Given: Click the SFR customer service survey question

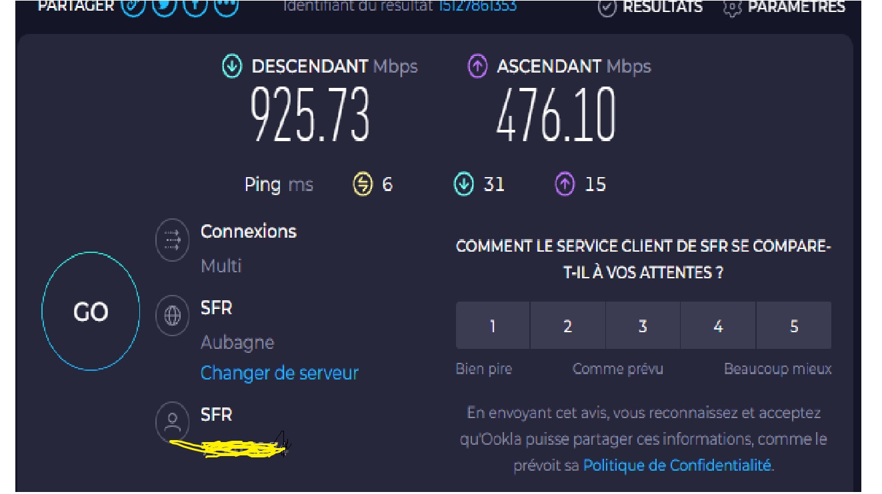Looking at the screenshot, I should click(643, 259).
